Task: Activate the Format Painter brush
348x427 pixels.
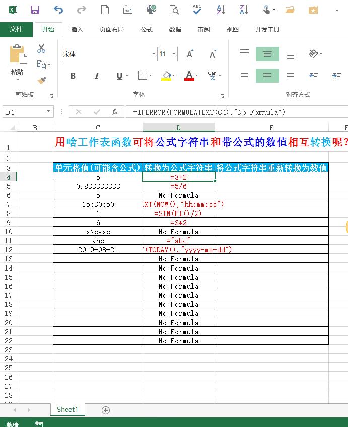Action: click(x=42, y=80)
